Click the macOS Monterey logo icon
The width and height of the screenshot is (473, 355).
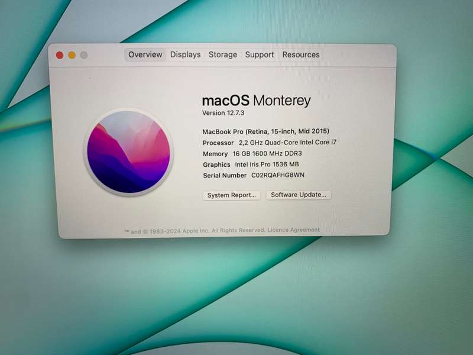pos(128,152)
